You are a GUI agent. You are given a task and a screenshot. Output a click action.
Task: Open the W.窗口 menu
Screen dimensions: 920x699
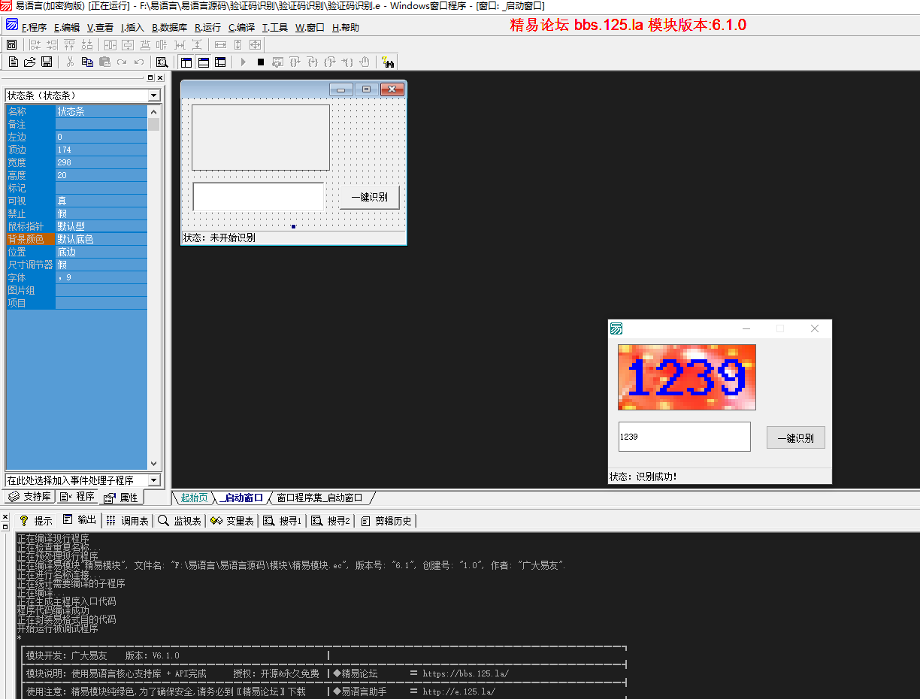pyautogui.click(x=310, y=28)
